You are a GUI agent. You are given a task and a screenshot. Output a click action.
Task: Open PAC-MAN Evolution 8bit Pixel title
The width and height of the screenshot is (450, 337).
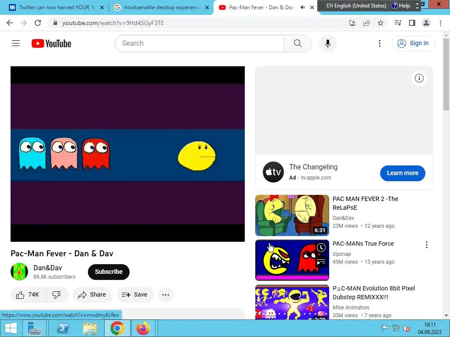pyautogui.click(x=374, y=293)
